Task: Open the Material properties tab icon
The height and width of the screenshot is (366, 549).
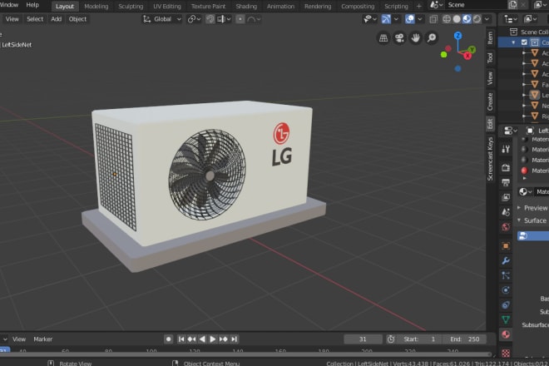Action: 506,334
